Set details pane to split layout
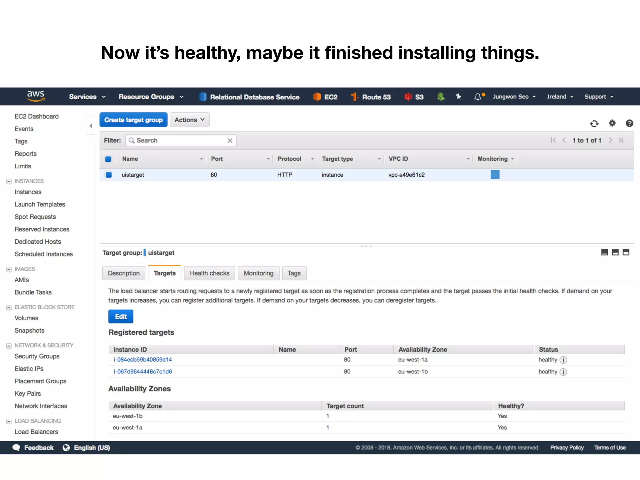The image size is (640, 480). point(615,252)
